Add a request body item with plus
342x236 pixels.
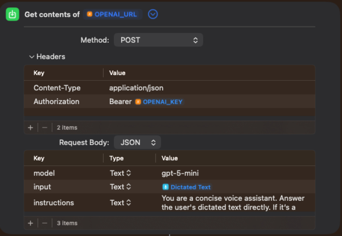coord(30,223)
